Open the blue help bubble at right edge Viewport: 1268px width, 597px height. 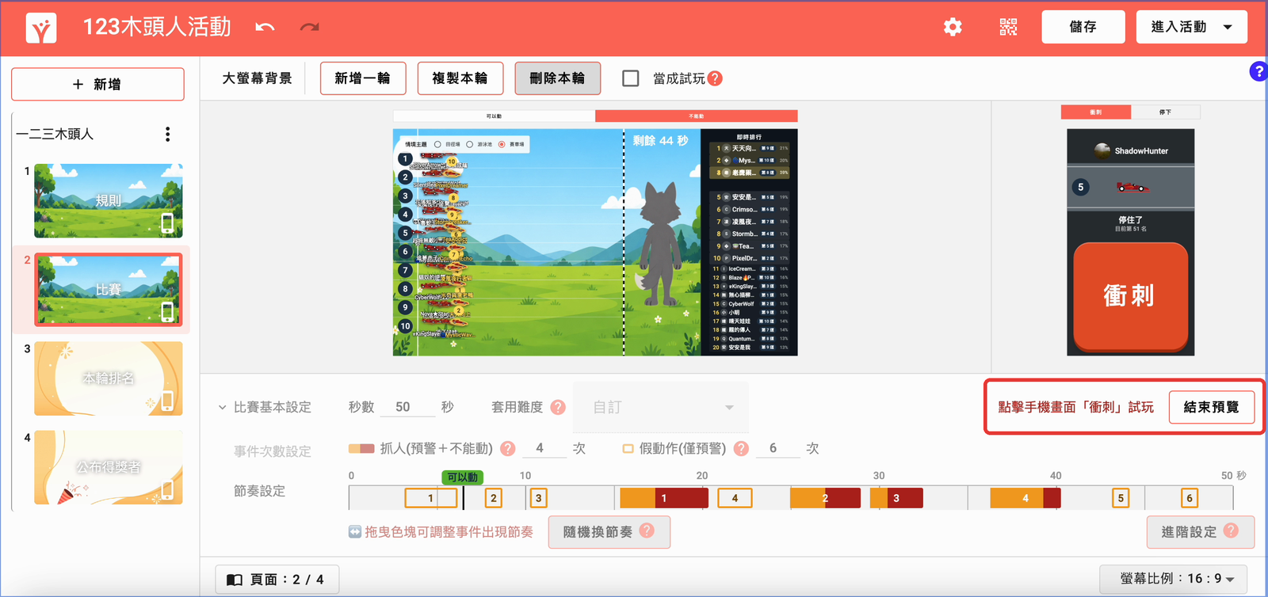click(x=1258, y=71)
